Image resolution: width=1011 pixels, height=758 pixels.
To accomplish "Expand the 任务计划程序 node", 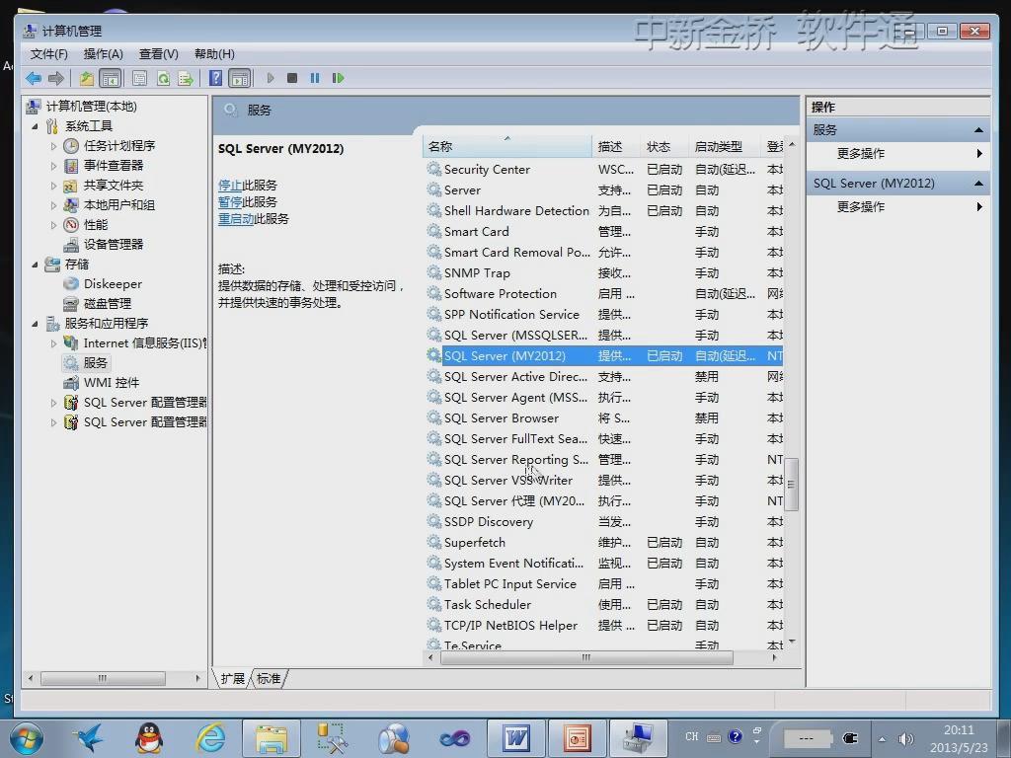I will pos(54,146).
